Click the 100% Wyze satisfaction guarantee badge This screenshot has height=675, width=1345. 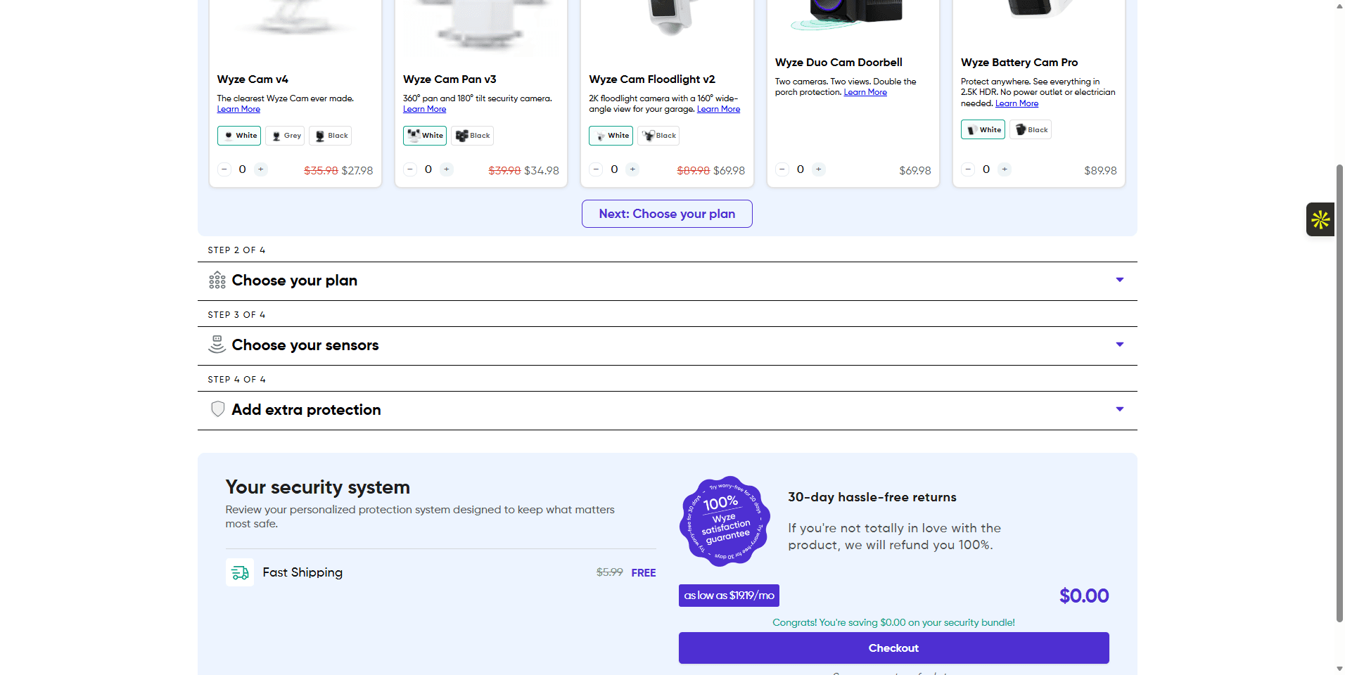point(725,522)
